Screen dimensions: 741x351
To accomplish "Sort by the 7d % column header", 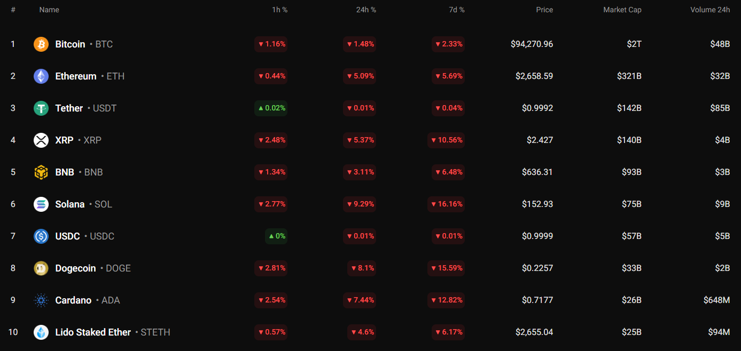I will click(456, 10).
